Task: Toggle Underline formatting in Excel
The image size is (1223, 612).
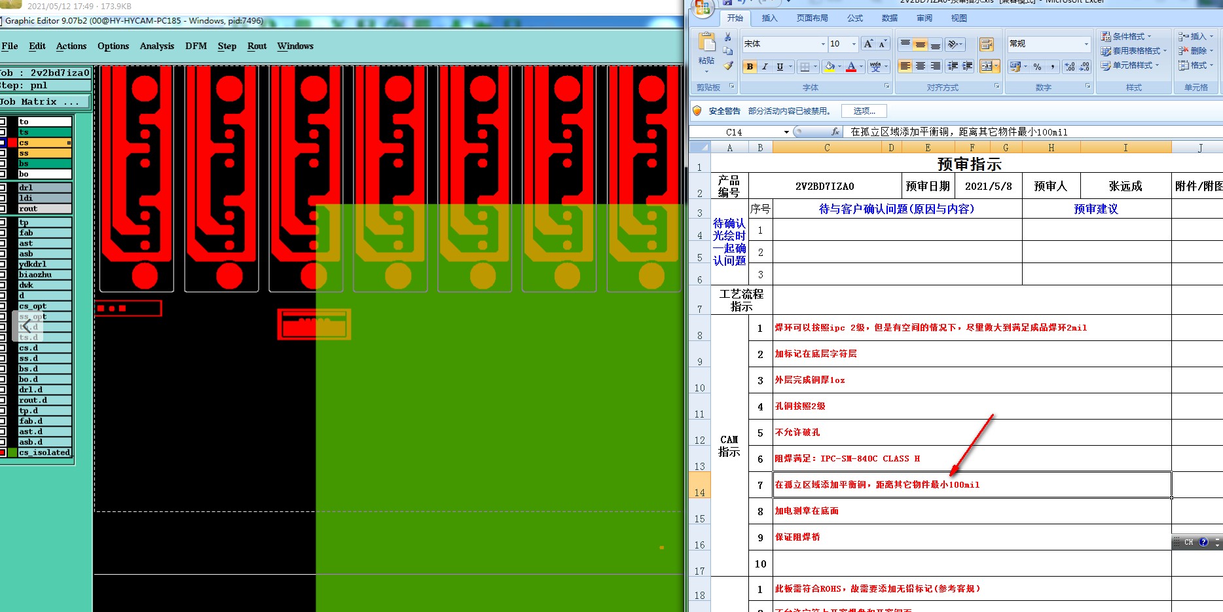Action: (x=780, y=67)
